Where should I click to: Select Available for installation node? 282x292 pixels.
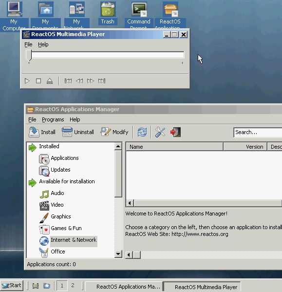67,181
